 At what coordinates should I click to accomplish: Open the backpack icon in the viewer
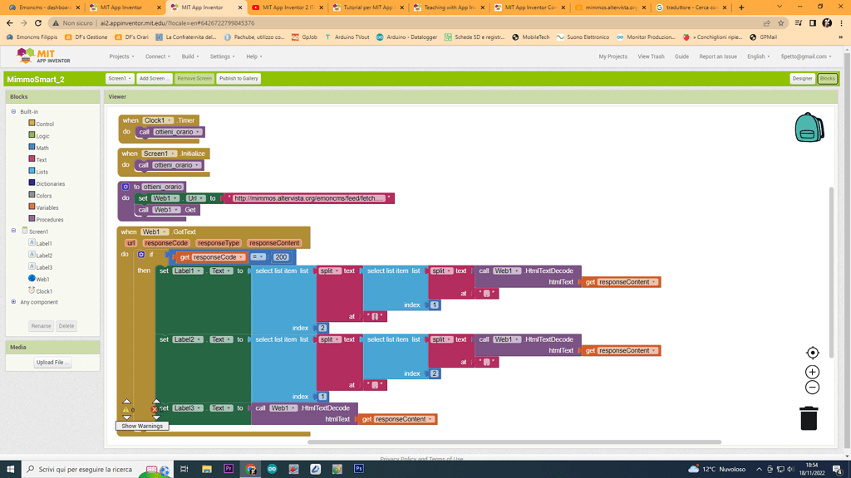pos(809,128)
